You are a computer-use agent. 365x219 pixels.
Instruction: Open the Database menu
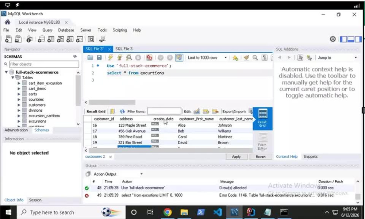click(66, 30)
